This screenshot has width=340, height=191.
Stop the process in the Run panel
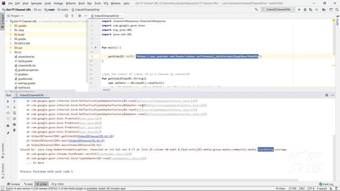[x=8, y=107]
